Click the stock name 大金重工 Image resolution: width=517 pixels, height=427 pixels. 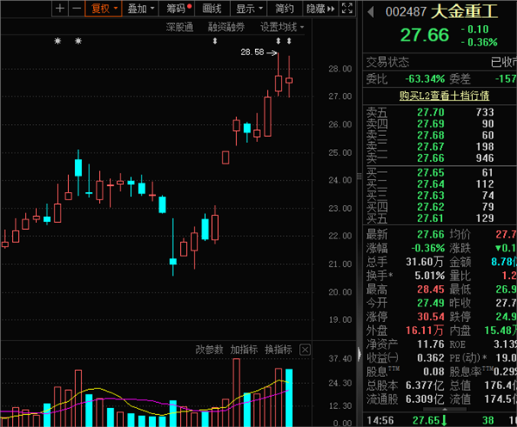[464, 12]
